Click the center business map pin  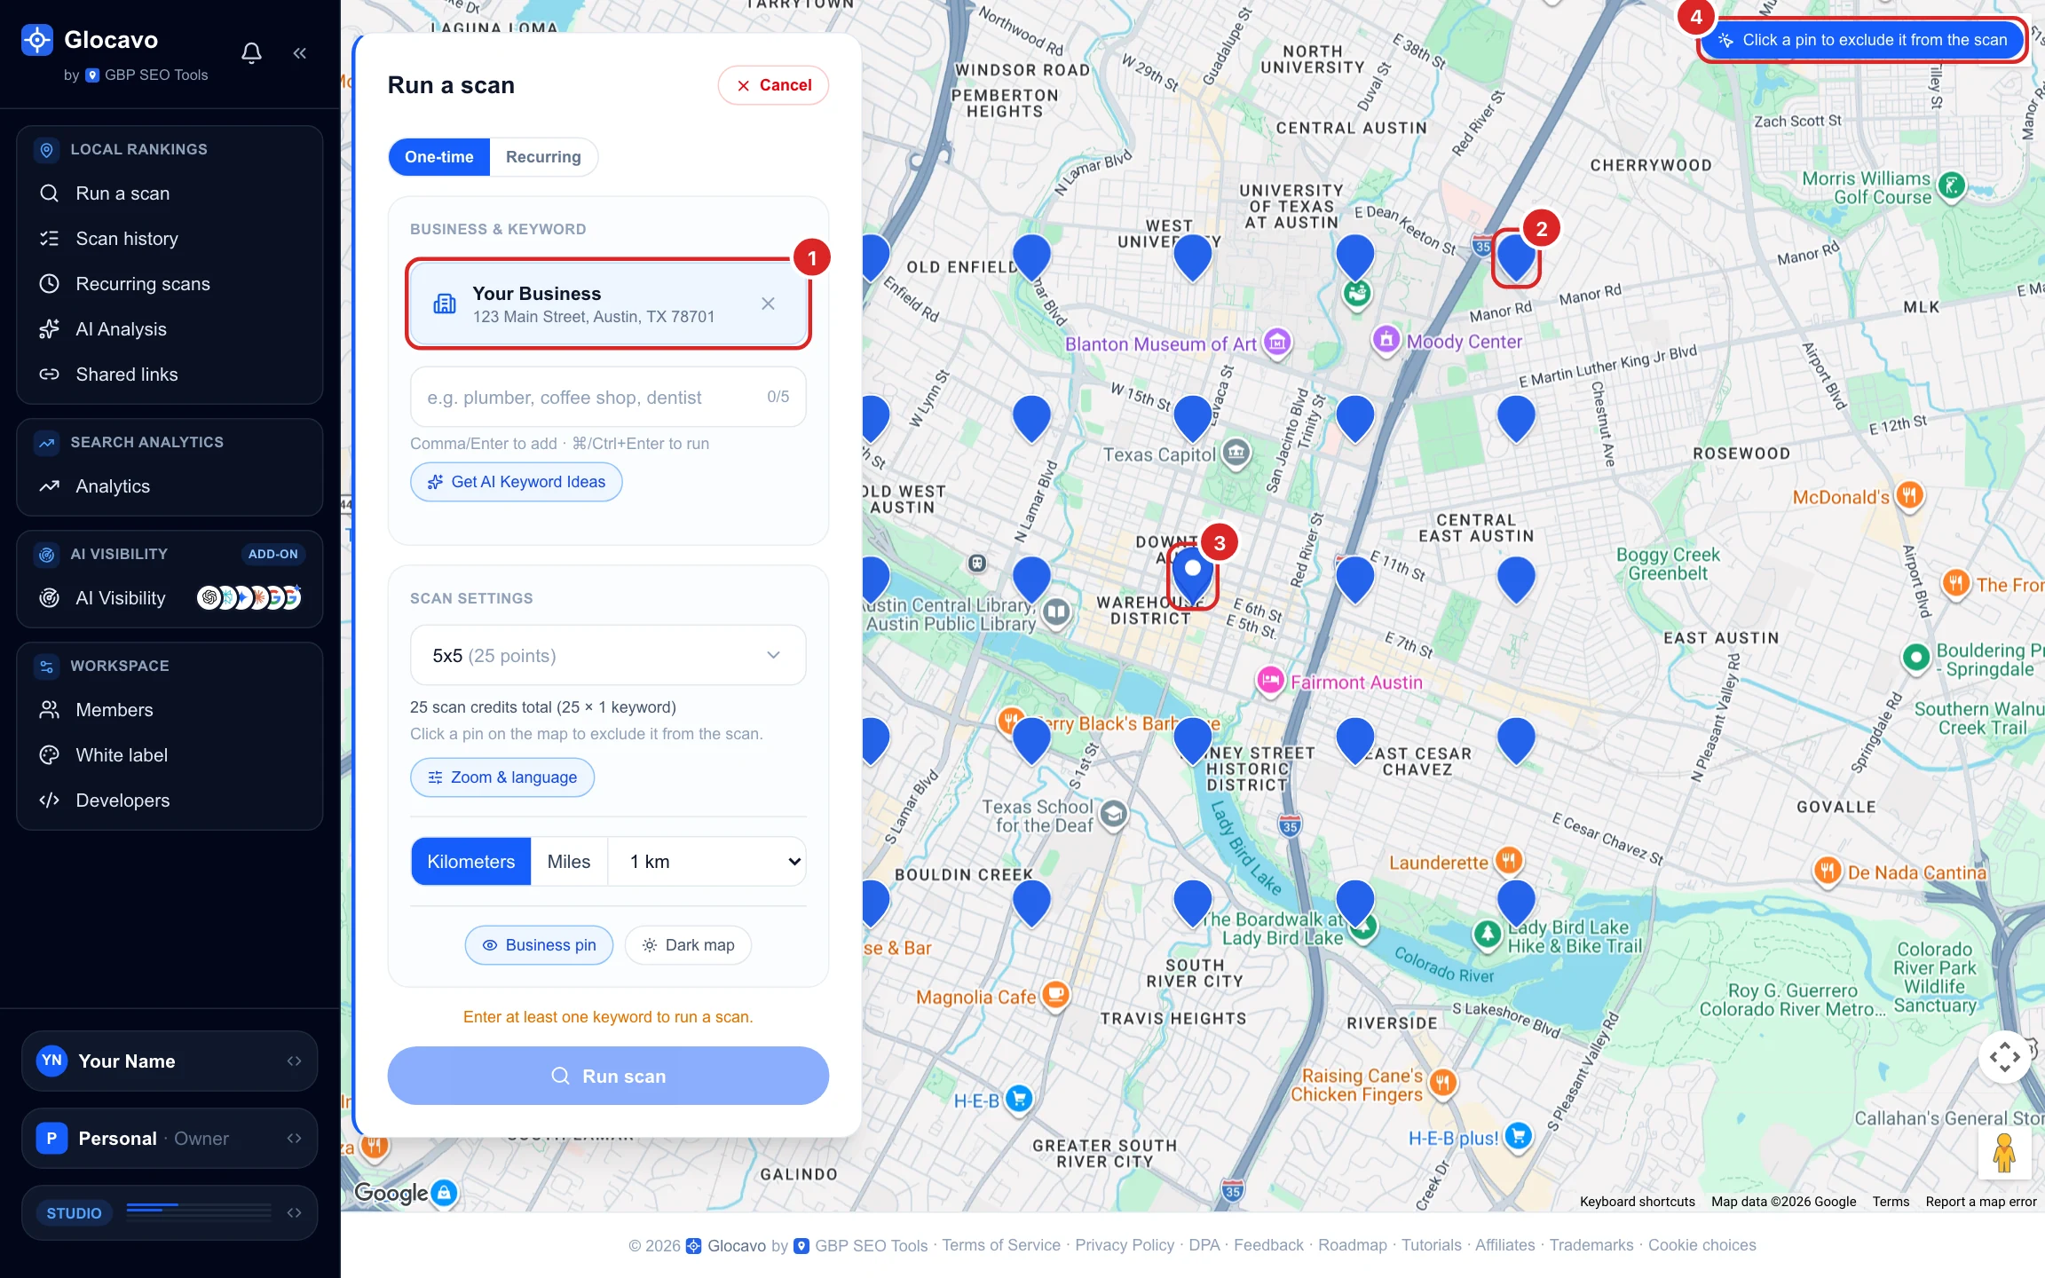pyautogui.click(x=1192, y=574)
